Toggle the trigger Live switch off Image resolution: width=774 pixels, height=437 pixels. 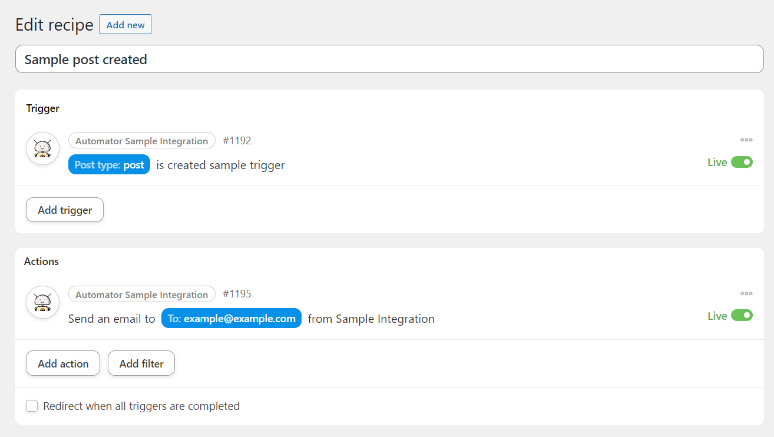coord(742,162)
